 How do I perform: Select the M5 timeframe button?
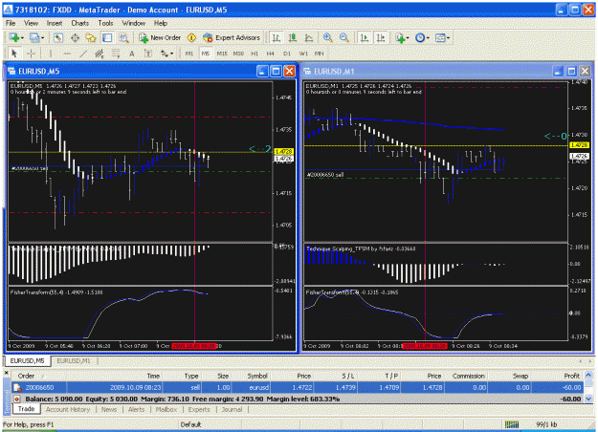(x=206, y=54)
